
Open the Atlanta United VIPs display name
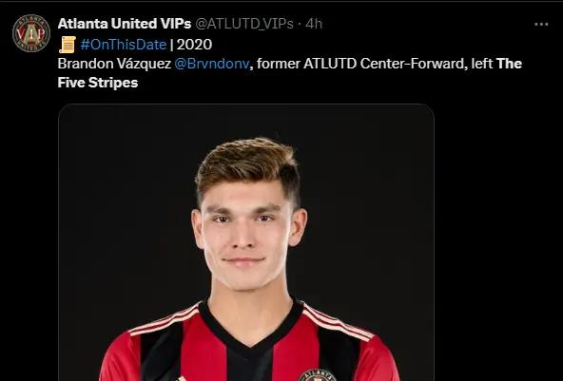(125, 24)
